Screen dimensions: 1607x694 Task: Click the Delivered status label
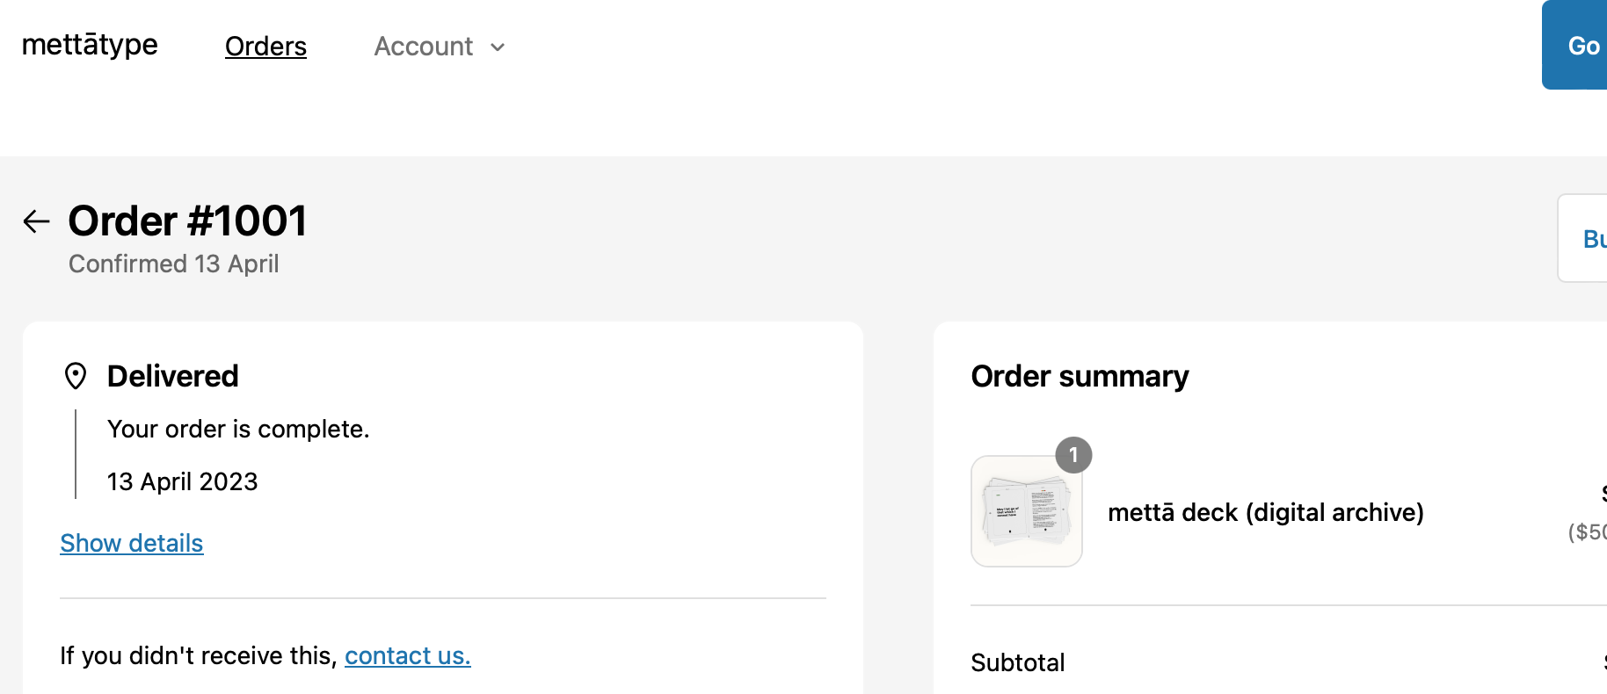(x=173, y=377)
